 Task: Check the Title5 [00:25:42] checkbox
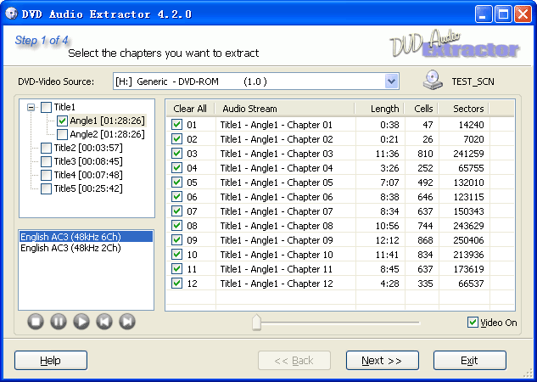tap(46, 188)
